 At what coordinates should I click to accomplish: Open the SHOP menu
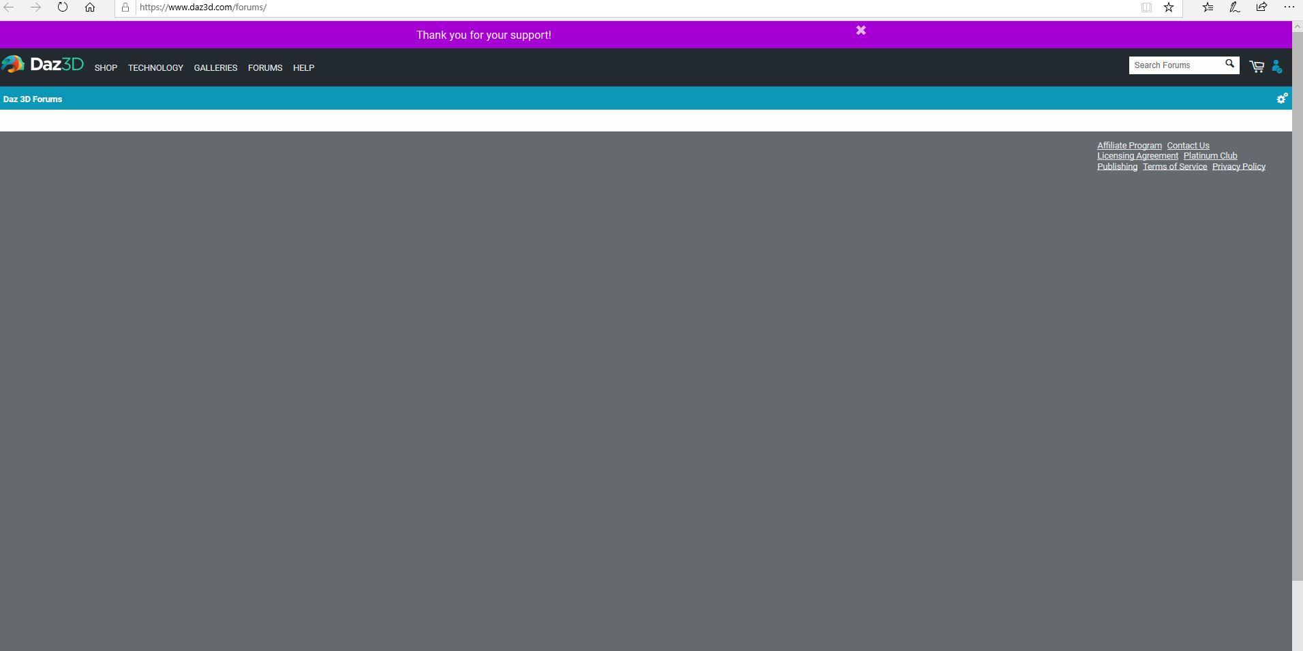click(106, 67)
